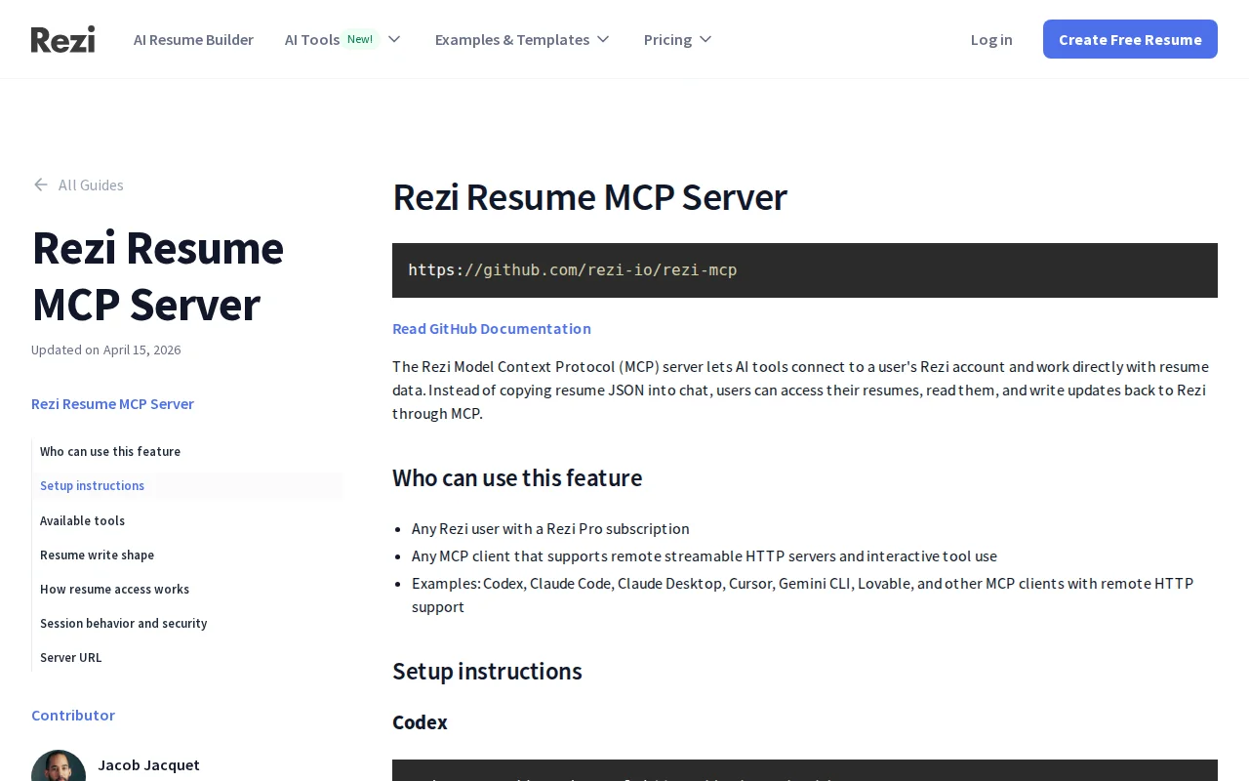Image resolution: width=1249 pixels, height=781 pixels.
Task: Jump to Setup instructions section
Action: tap(92, 485)
